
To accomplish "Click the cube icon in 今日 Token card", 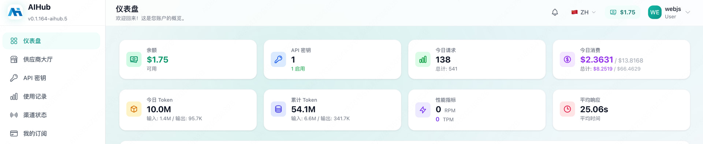I will [x=134, y=109].
